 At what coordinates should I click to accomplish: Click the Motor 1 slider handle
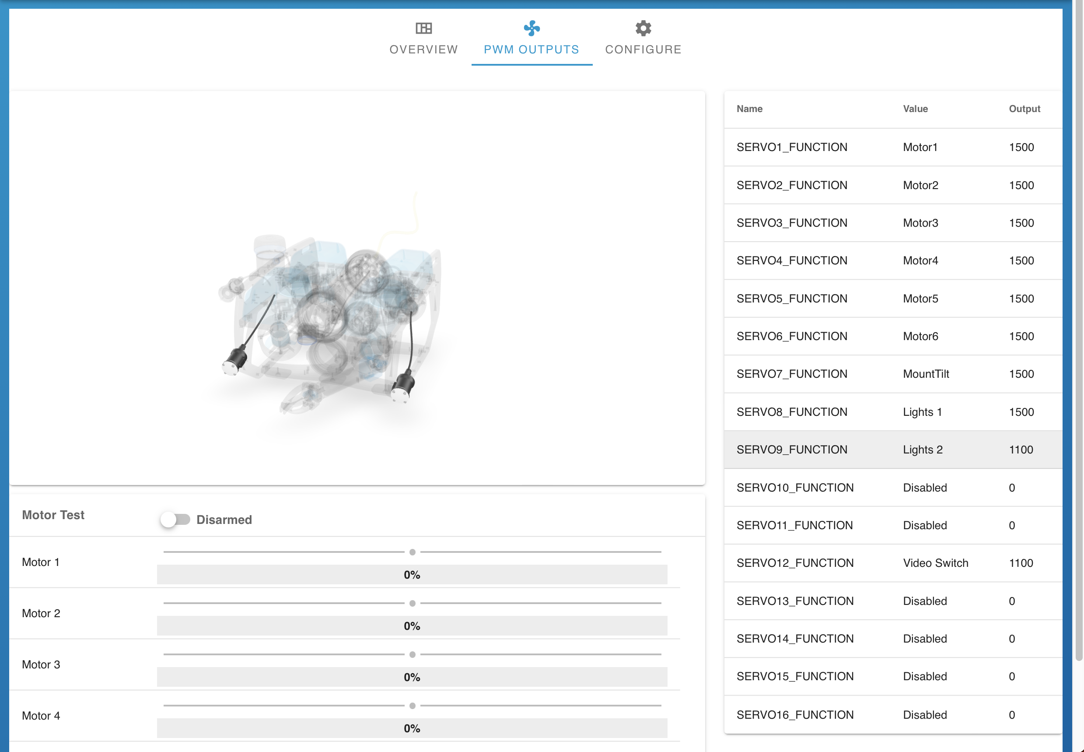tap(413, 552)
